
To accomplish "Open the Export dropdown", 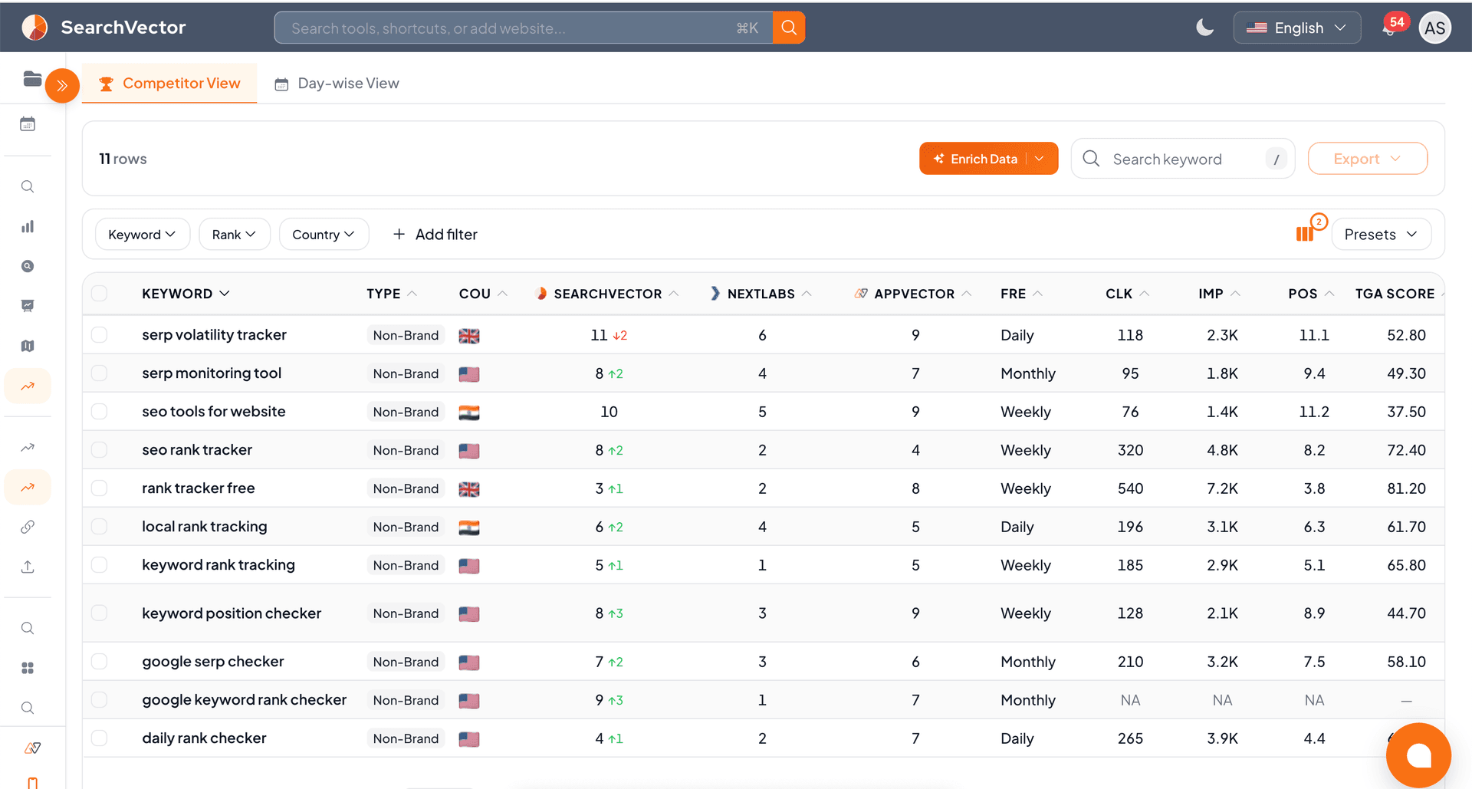I will (1367, 159).
